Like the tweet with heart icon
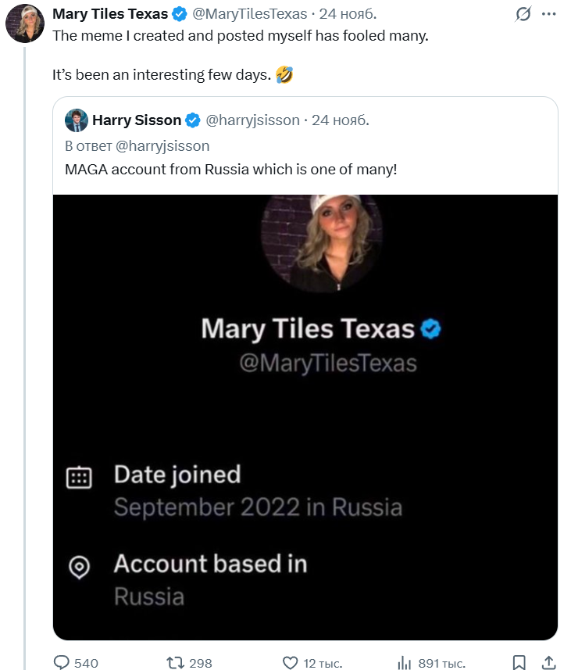The height and width of the screenshot is (670, 571). pyautogui.click(x=290, y=663)
